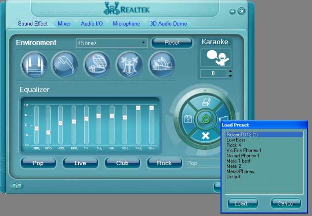312x216 pixels.
Task: Apply the Live equalizer preset button
Action: coord(80,163)
